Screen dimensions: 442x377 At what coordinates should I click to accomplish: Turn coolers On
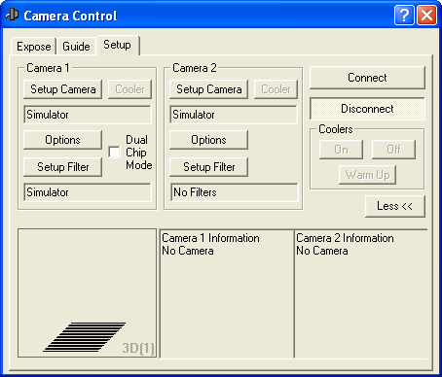point(341,150)
